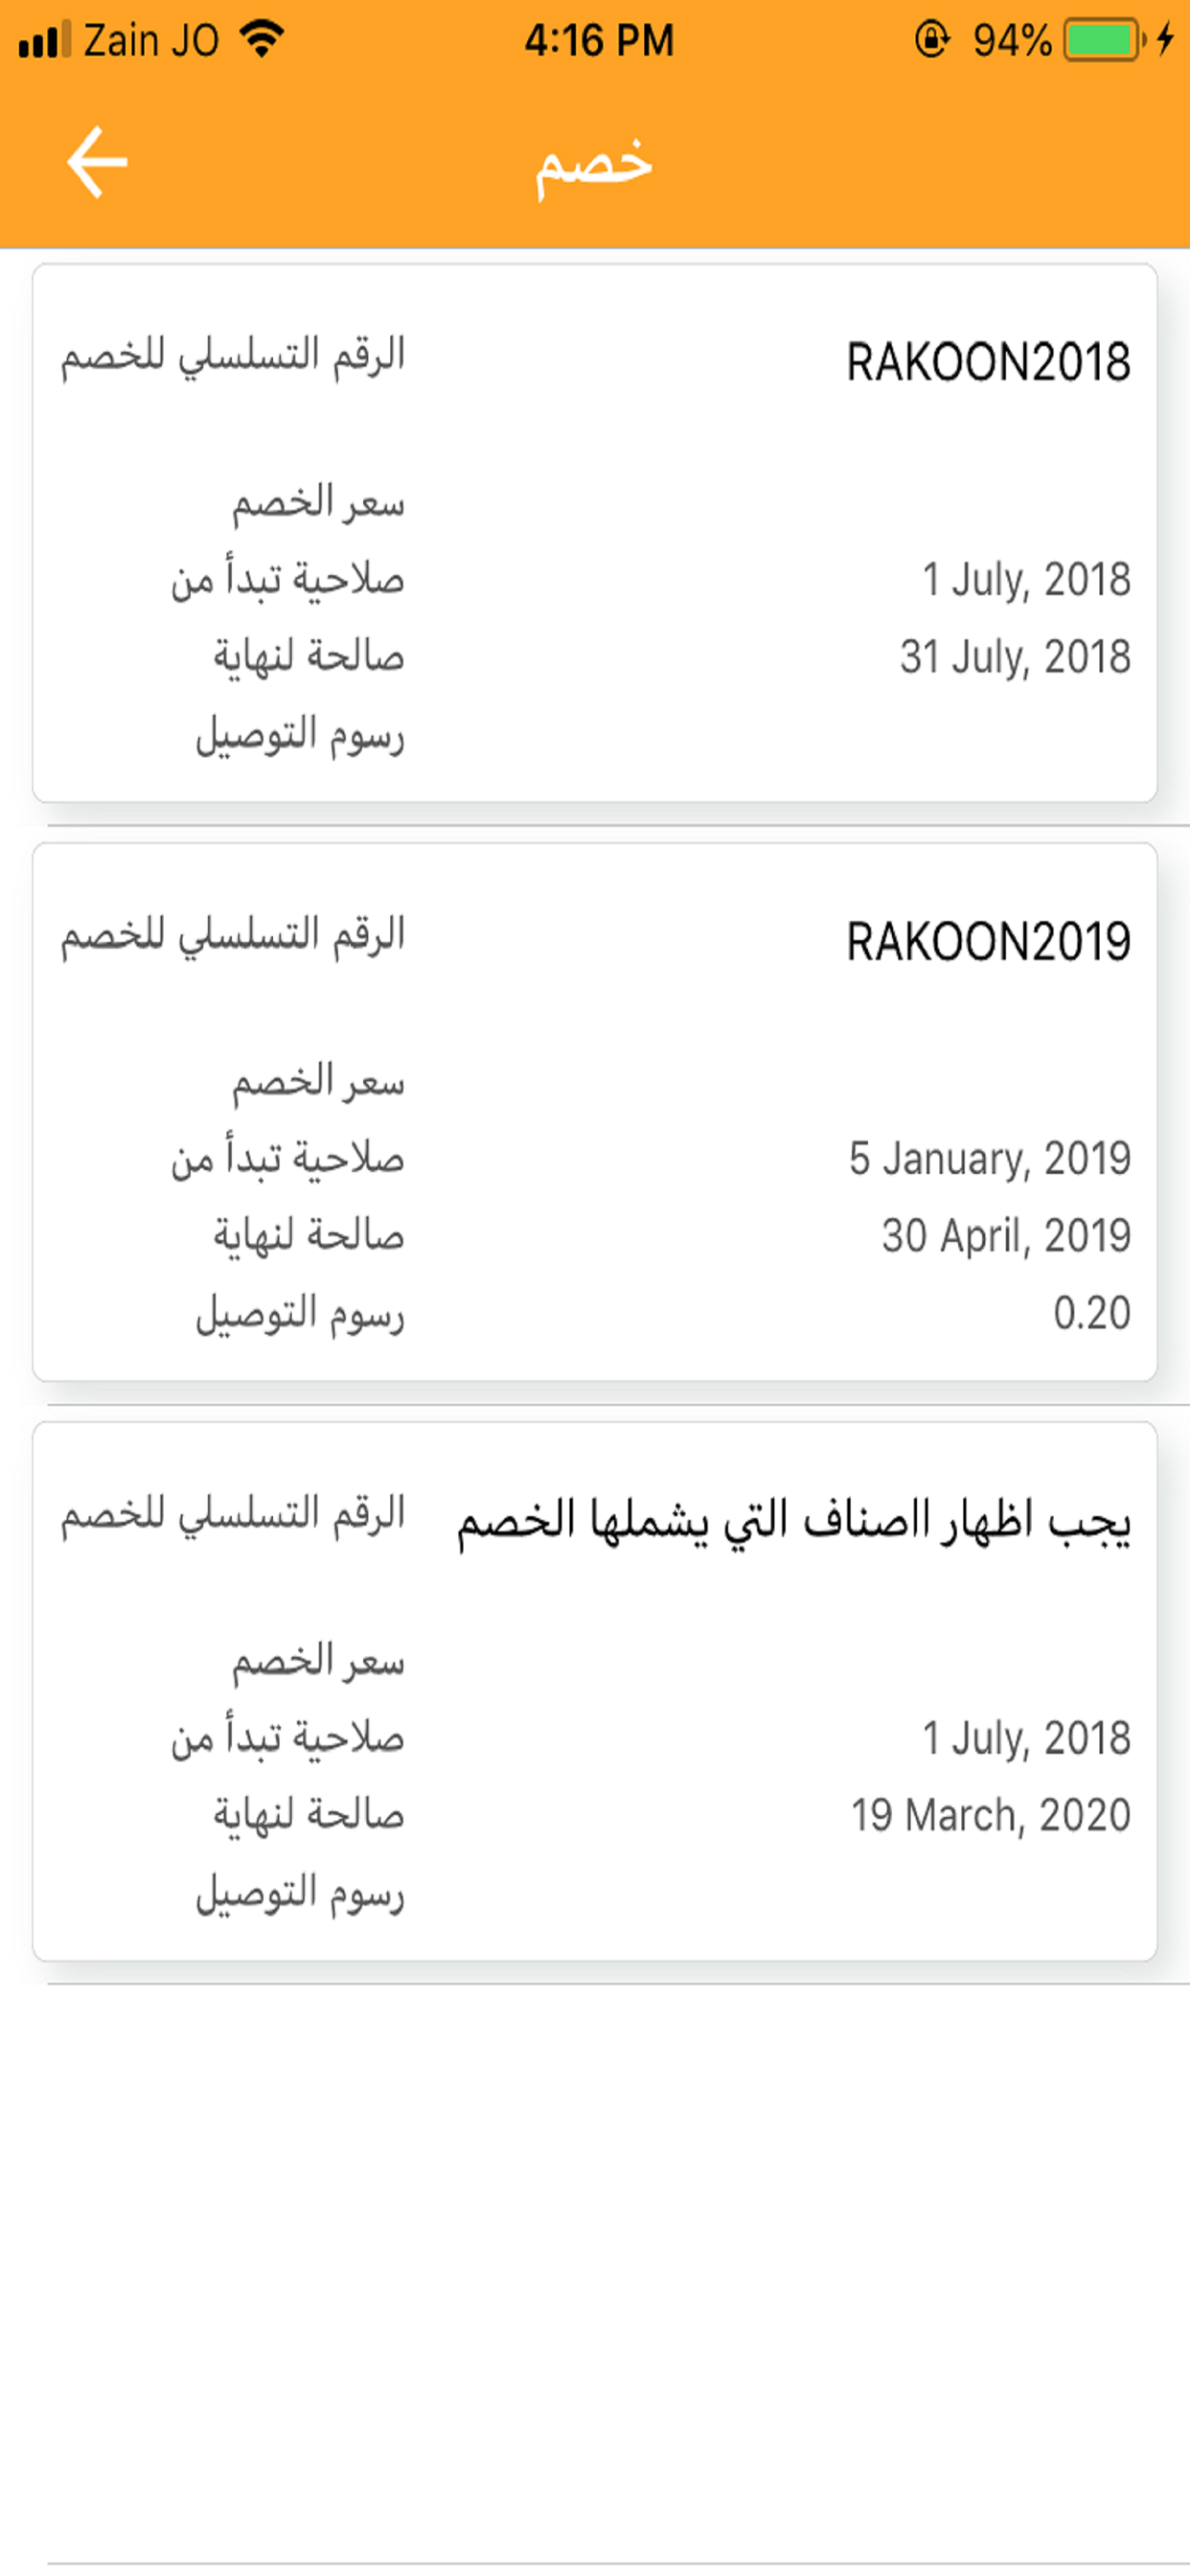Image resolution: width=1190 pixels, height=2576 pixels.
Task: Tap the 0.20 delivery fee value
Action: click(1092, 1313)
